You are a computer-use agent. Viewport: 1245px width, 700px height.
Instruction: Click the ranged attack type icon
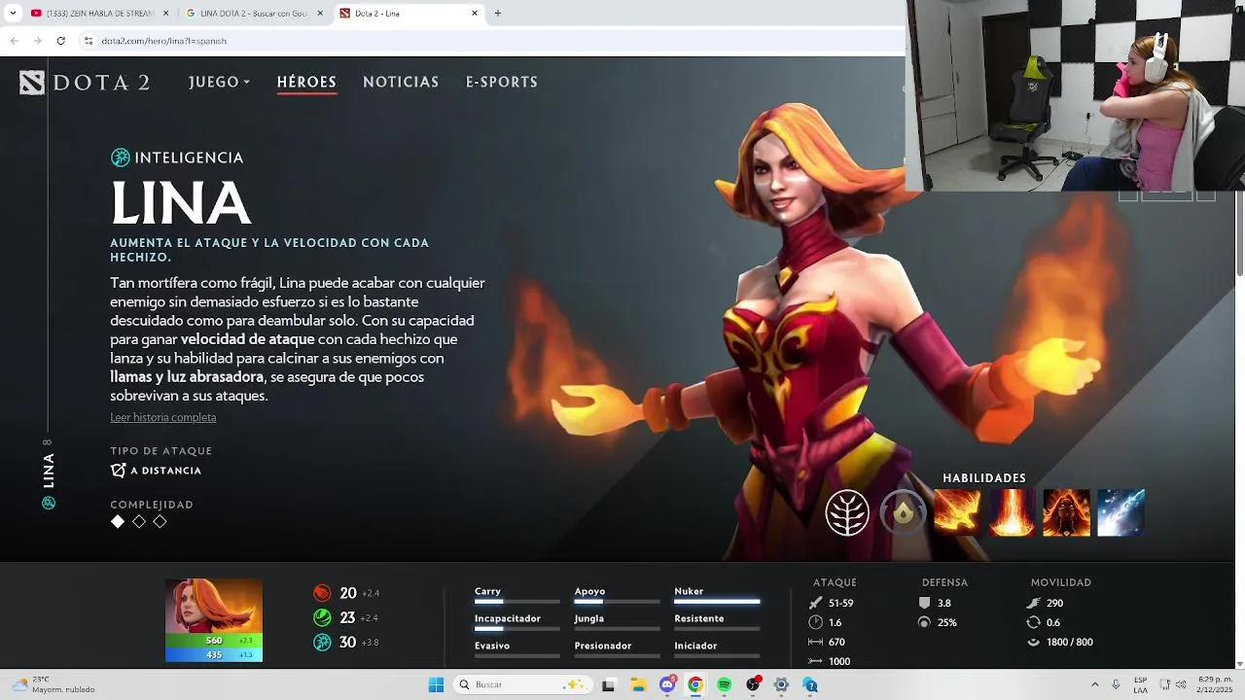pyautogui.click(x=119, y=471)
